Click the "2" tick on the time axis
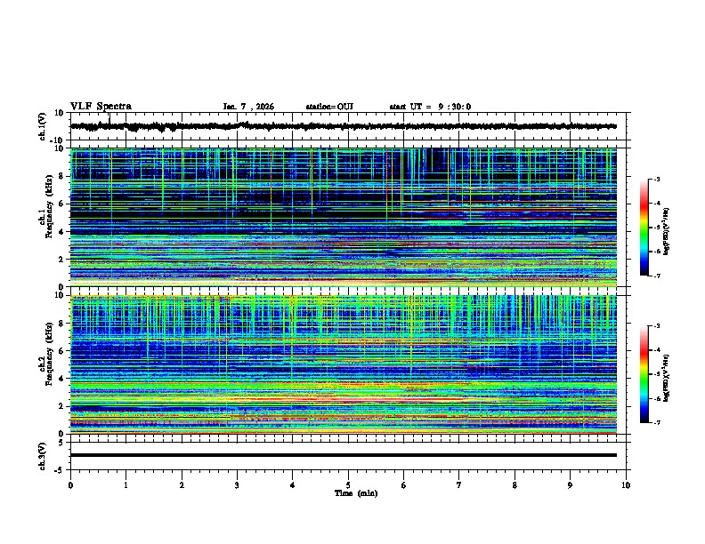 tap(182, 485)
